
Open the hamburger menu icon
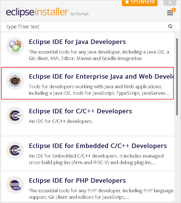[x=170, y=13]
